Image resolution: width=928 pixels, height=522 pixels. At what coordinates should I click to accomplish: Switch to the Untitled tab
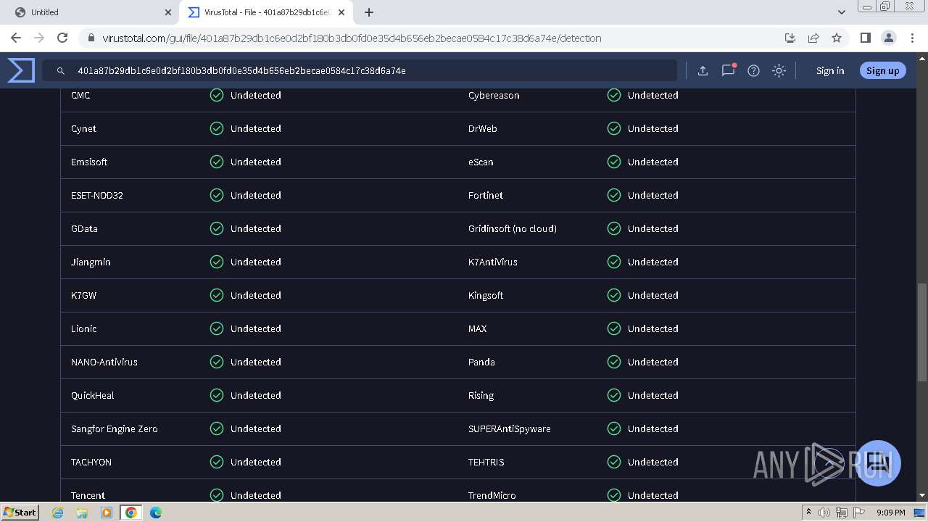click(x=91, y=12)
